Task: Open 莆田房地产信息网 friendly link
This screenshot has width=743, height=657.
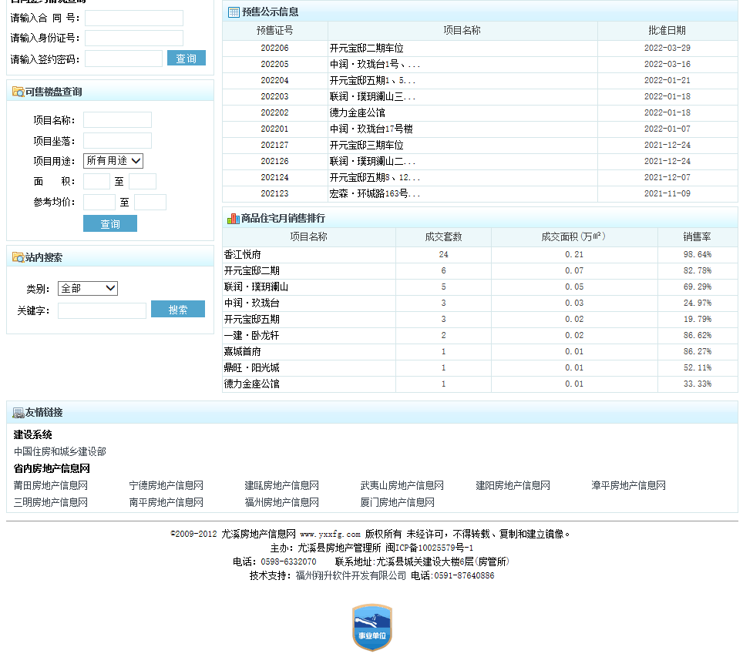Action: pyautogui.click(x=51, y=486)
